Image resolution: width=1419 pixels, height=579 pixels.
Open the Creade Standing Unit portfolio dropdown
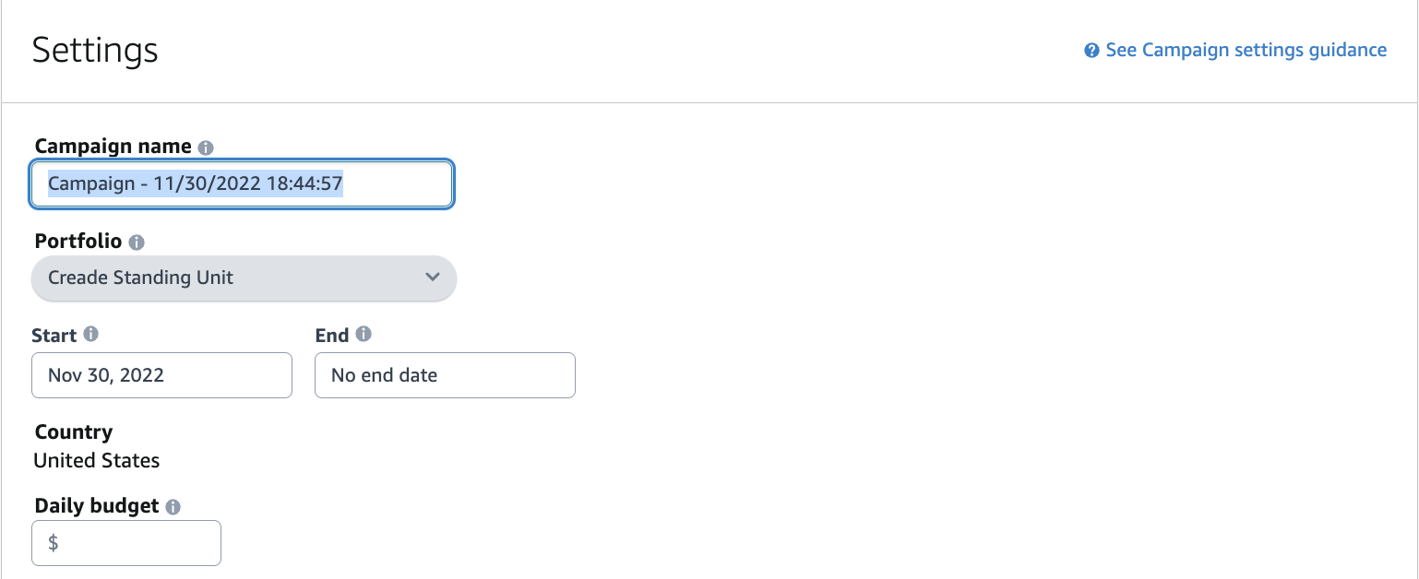(244, 278)
